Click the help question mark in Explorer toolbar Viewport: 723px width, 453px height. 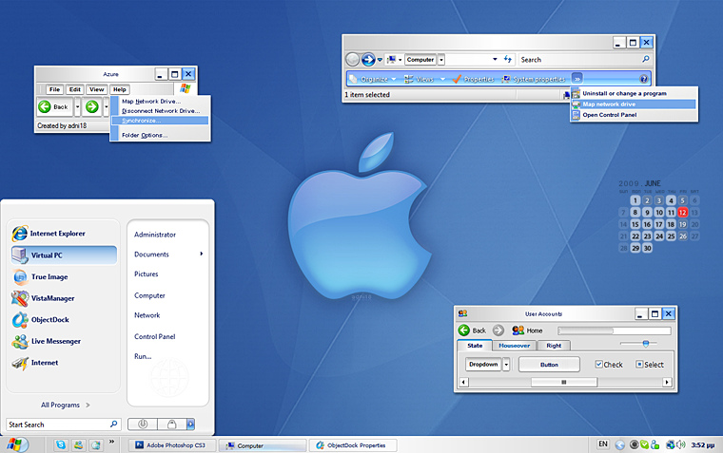644,79
